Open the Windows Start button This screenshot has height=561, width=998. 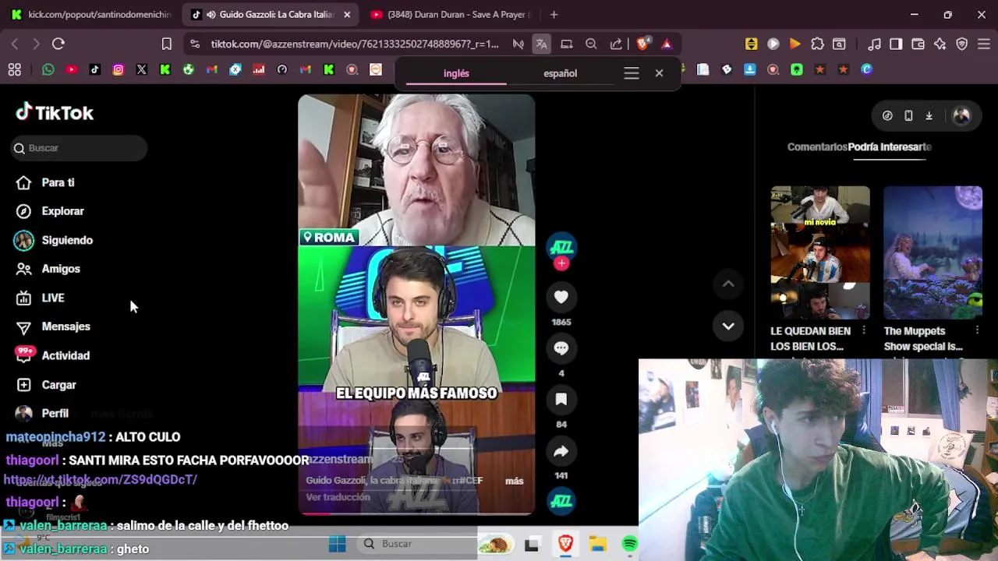tap(337, 544)
